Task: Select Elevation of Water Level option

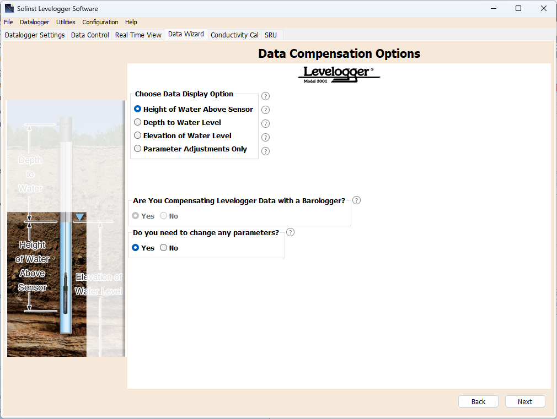Action: pyautogui.click(x=138, y=135)
